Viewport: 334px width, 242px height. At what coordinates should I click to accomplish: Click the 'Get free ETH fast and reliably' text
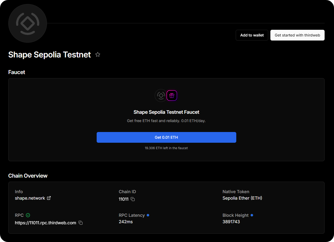point(166,121)
